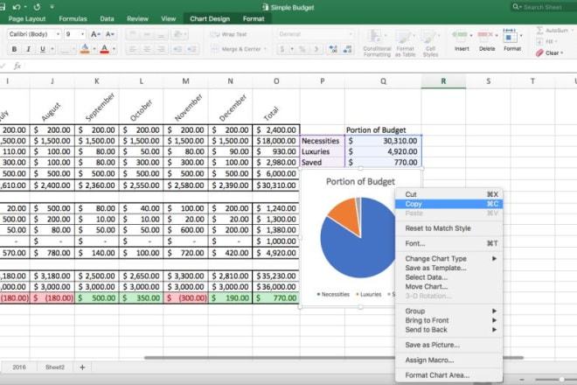Image resolution: width=577 pixels, height=385 pixels.
Task: Switch to the Formulas tab
Action: click(x=73, y=18)
